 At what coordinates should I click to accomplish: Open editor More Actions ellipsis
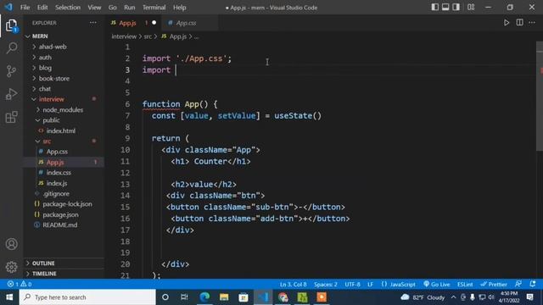tap(532, 23)
